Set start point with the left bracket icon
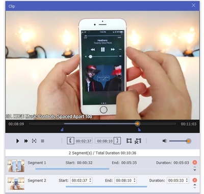 pyautogui.click(x=70, y=141)
